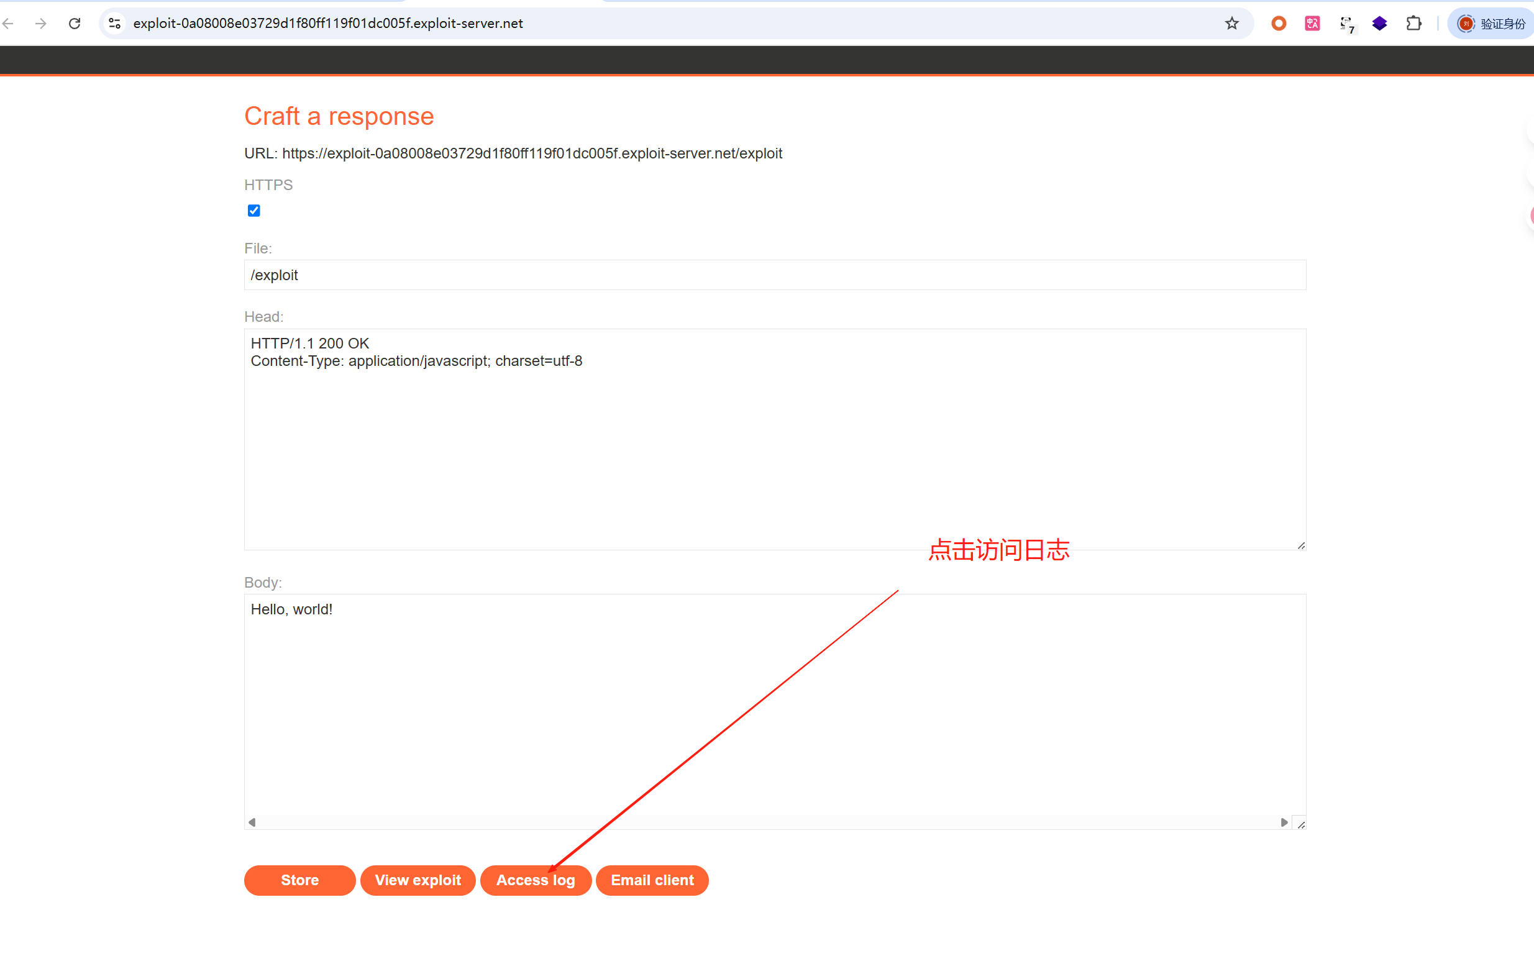The image size is (1534, 956).
Task: Click the orange circle extension icon
Action: [x=1279, y=24]
